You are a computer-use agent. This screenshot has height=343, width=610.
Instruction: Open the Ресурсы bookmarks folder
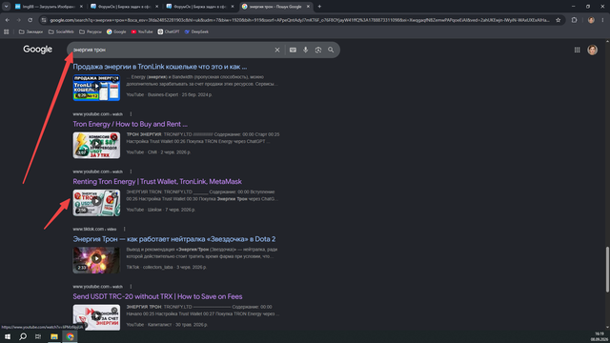(91, 31)
